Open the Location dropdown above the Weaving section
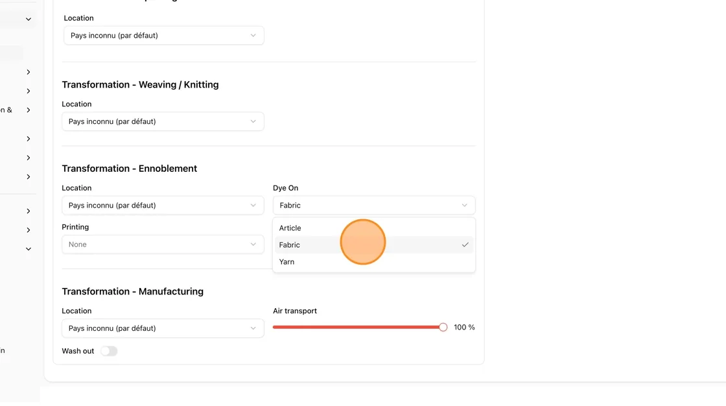The width and height of the screenshot is (726, 406). (x=164, y=35)
